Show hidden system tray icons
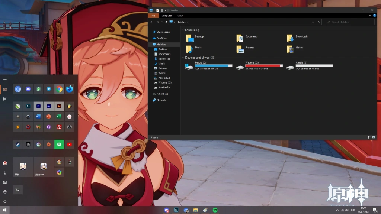 [337, 210]
